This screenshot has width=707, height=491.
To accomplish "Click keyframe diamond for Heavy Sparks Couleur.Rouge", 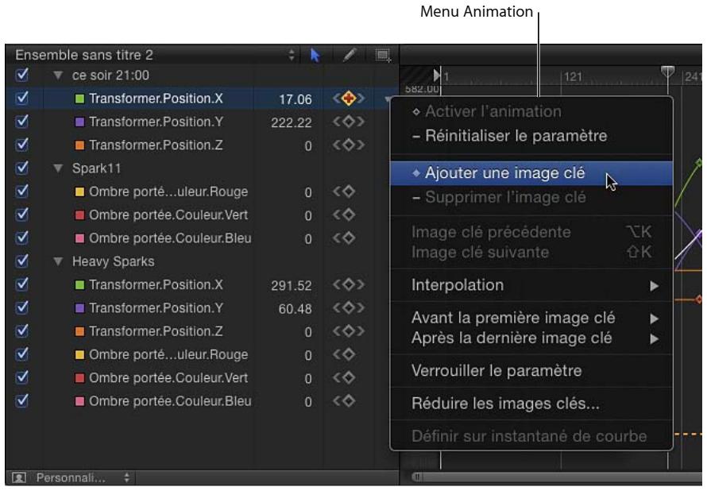I will tap(349, 355).
